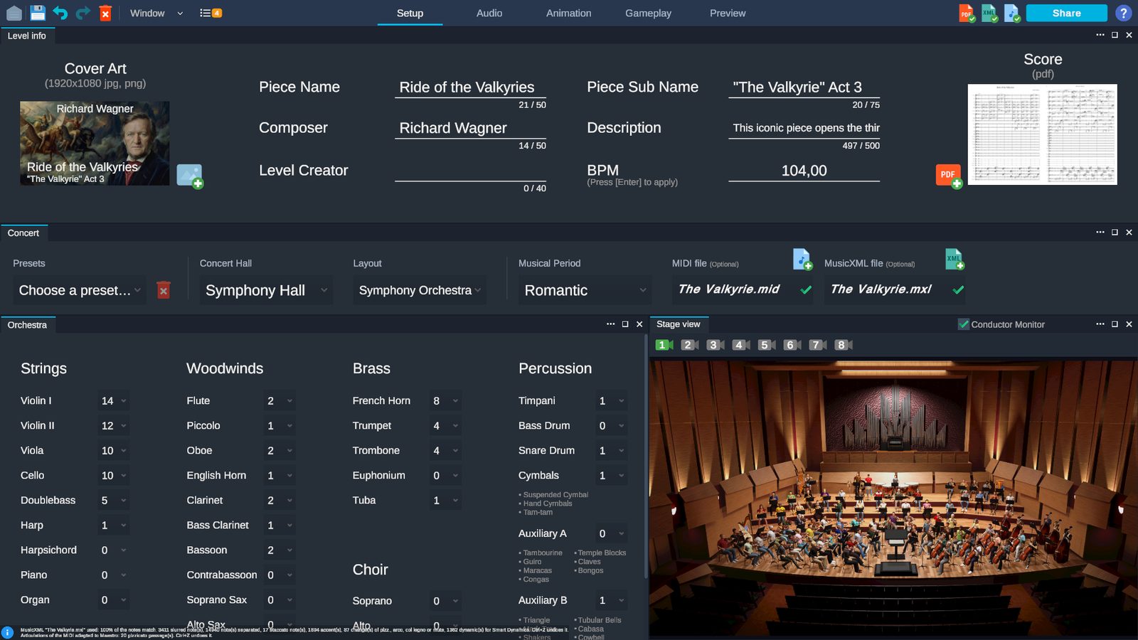Delete the selected preset with trash icon
This screenshot has height=640, width=1138.
click(x=164, y=290)
